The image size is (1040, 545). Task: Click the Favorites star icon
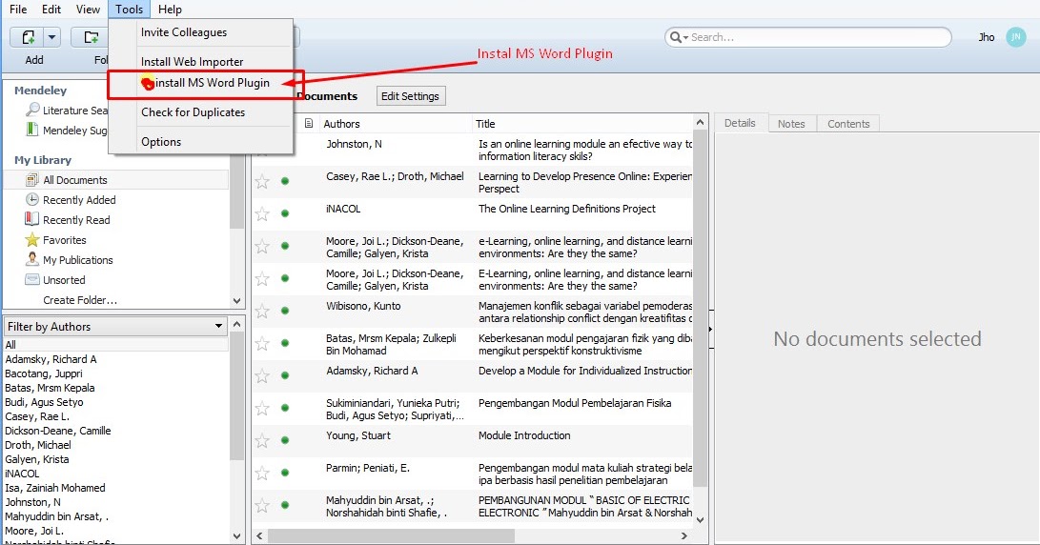pos(31,239)
